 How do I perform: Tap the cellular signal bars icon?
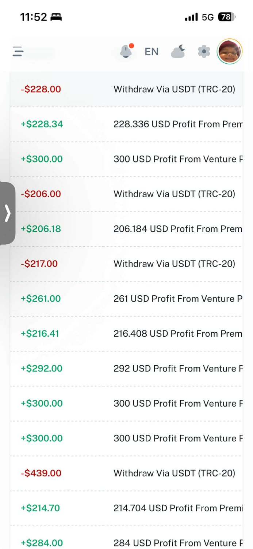191,17
